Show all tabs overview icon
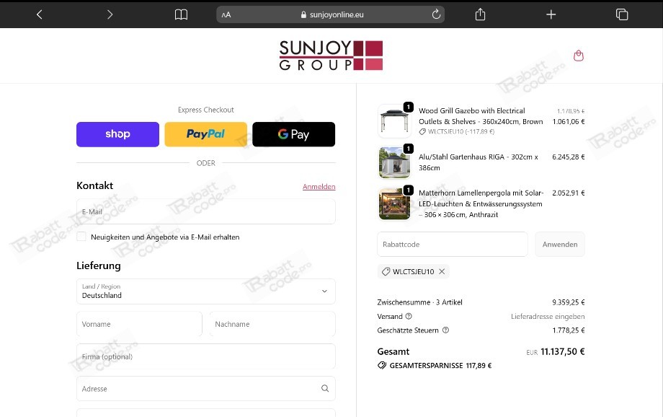Image resolution: width=663 pixels, height=417 pixels. [621, 14]
